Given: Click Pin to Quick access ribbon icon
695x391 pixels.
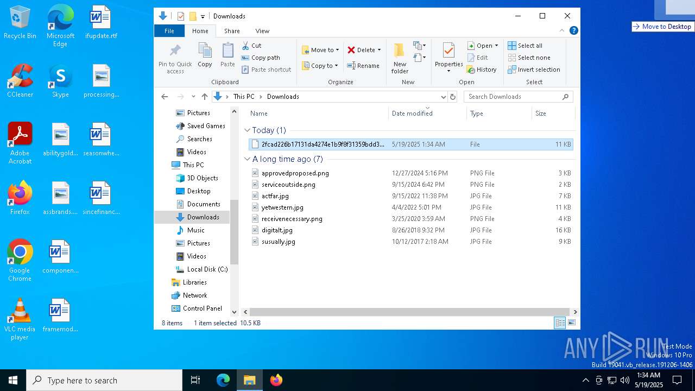Looking at the screenshot, I should point(175,59).
